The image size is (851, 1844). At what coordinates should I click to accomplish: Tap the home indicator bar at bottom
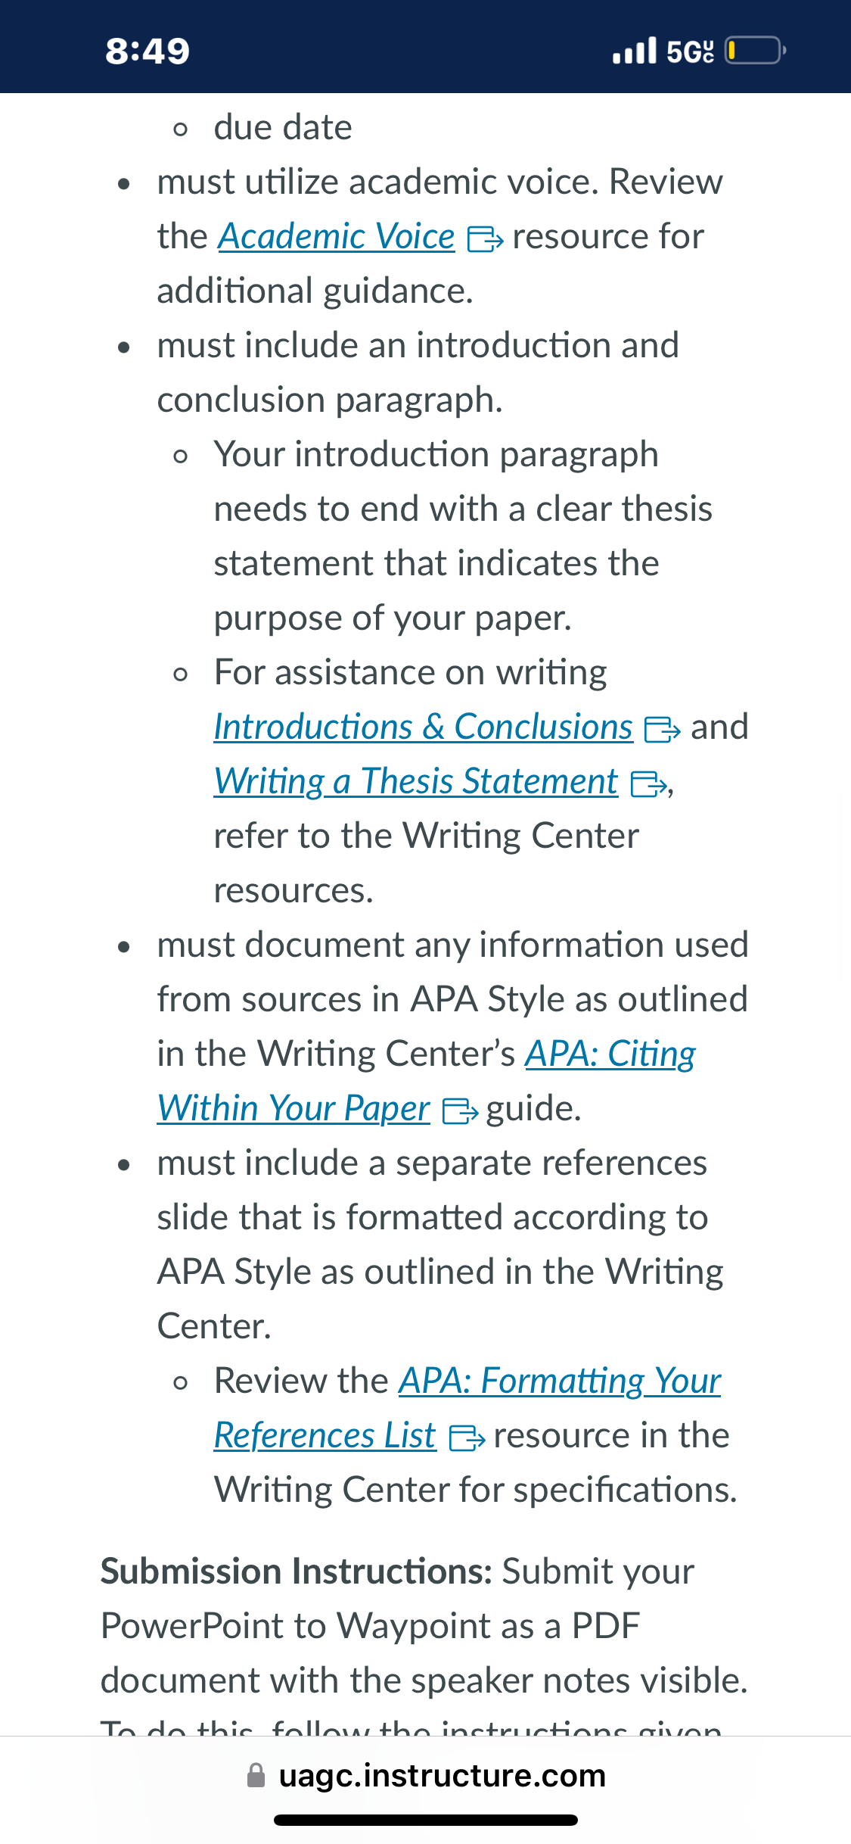click(426, 1821)
